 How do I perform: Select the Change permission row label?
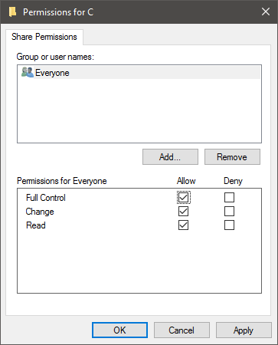coord(40,212)
